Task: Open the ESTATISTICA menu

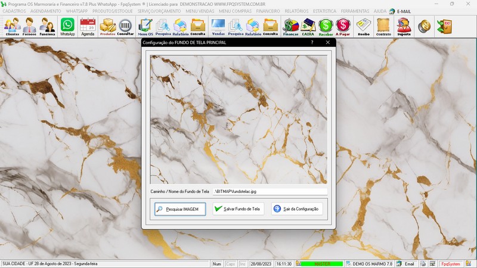Action: coord(324,11)
